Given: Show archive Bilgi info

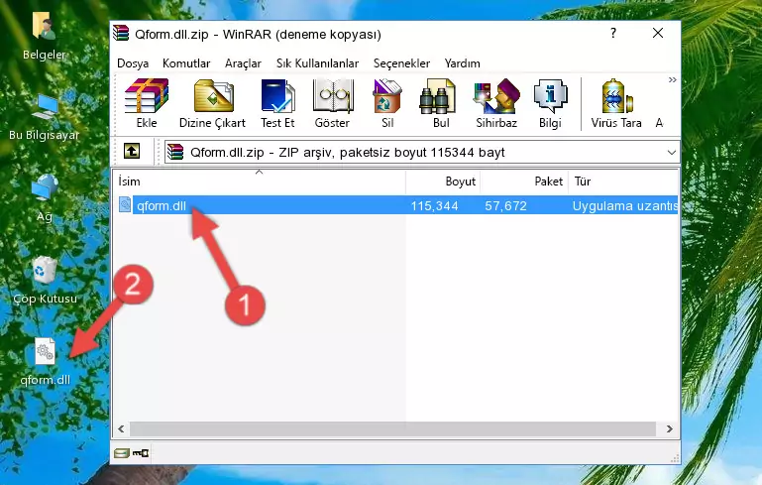Looking at the screenshot, I should [550, 103].
